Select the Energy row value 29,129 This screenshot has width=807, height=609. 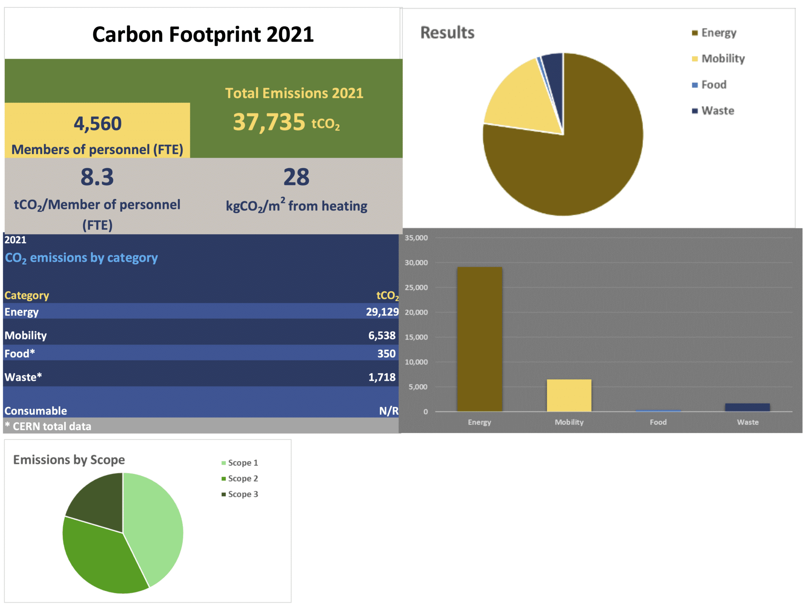click(381, 312)
